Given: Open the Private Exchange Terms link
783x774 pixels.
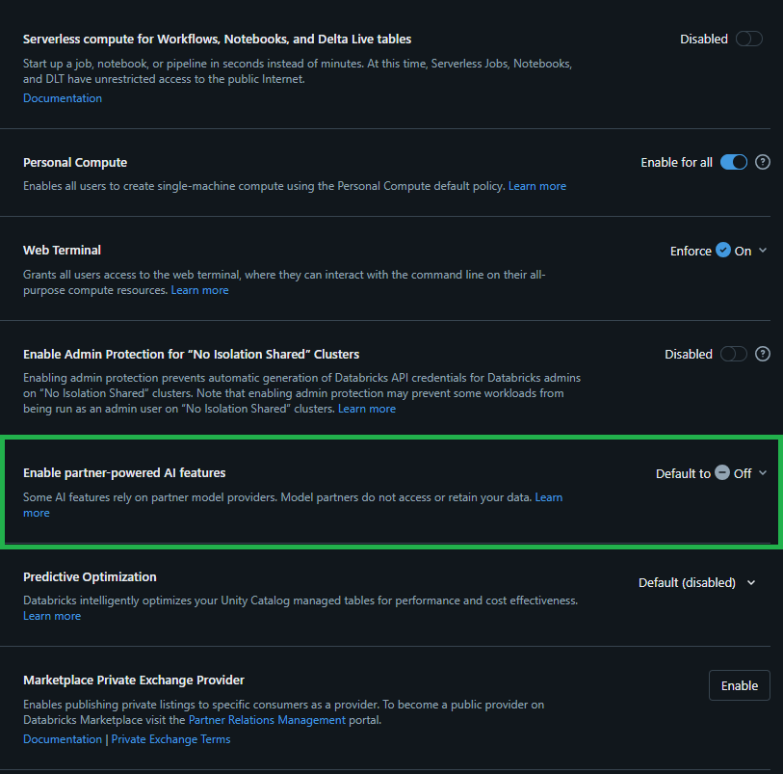Looking at the screenshot, I should pos(170,738).
